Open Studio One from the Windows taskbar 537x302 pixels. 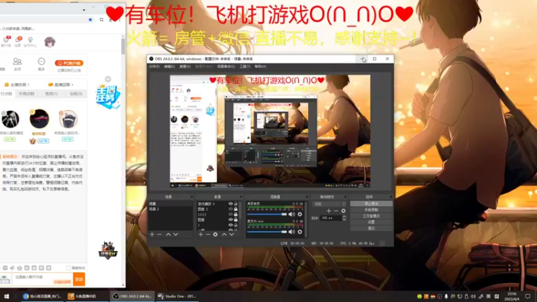(x=177, y=296)
